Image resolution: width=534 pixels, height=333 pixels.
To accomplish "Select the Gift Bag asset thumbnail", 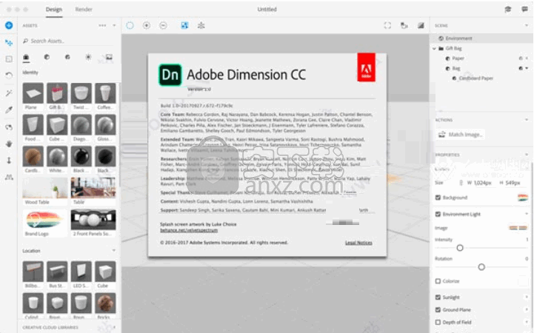I will pyautogui.click(x=57, y=92).
